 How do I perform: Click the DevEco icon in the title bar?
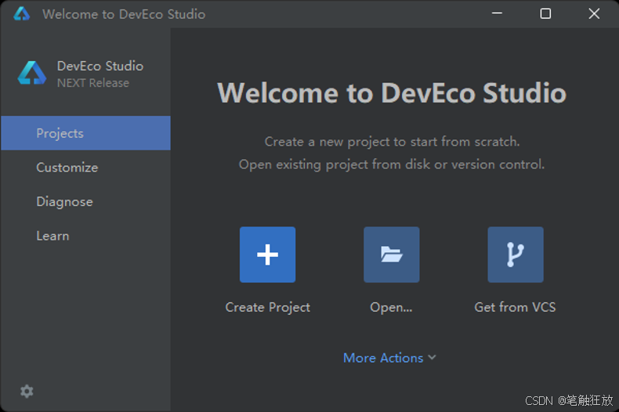(22, 14)
